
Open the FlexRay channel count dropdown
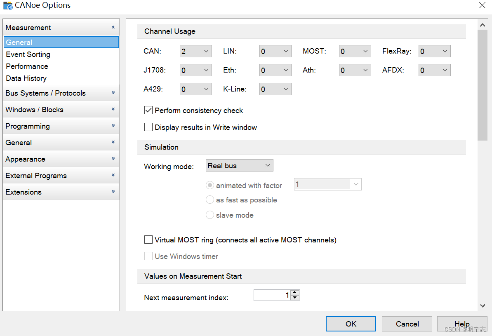435,51
